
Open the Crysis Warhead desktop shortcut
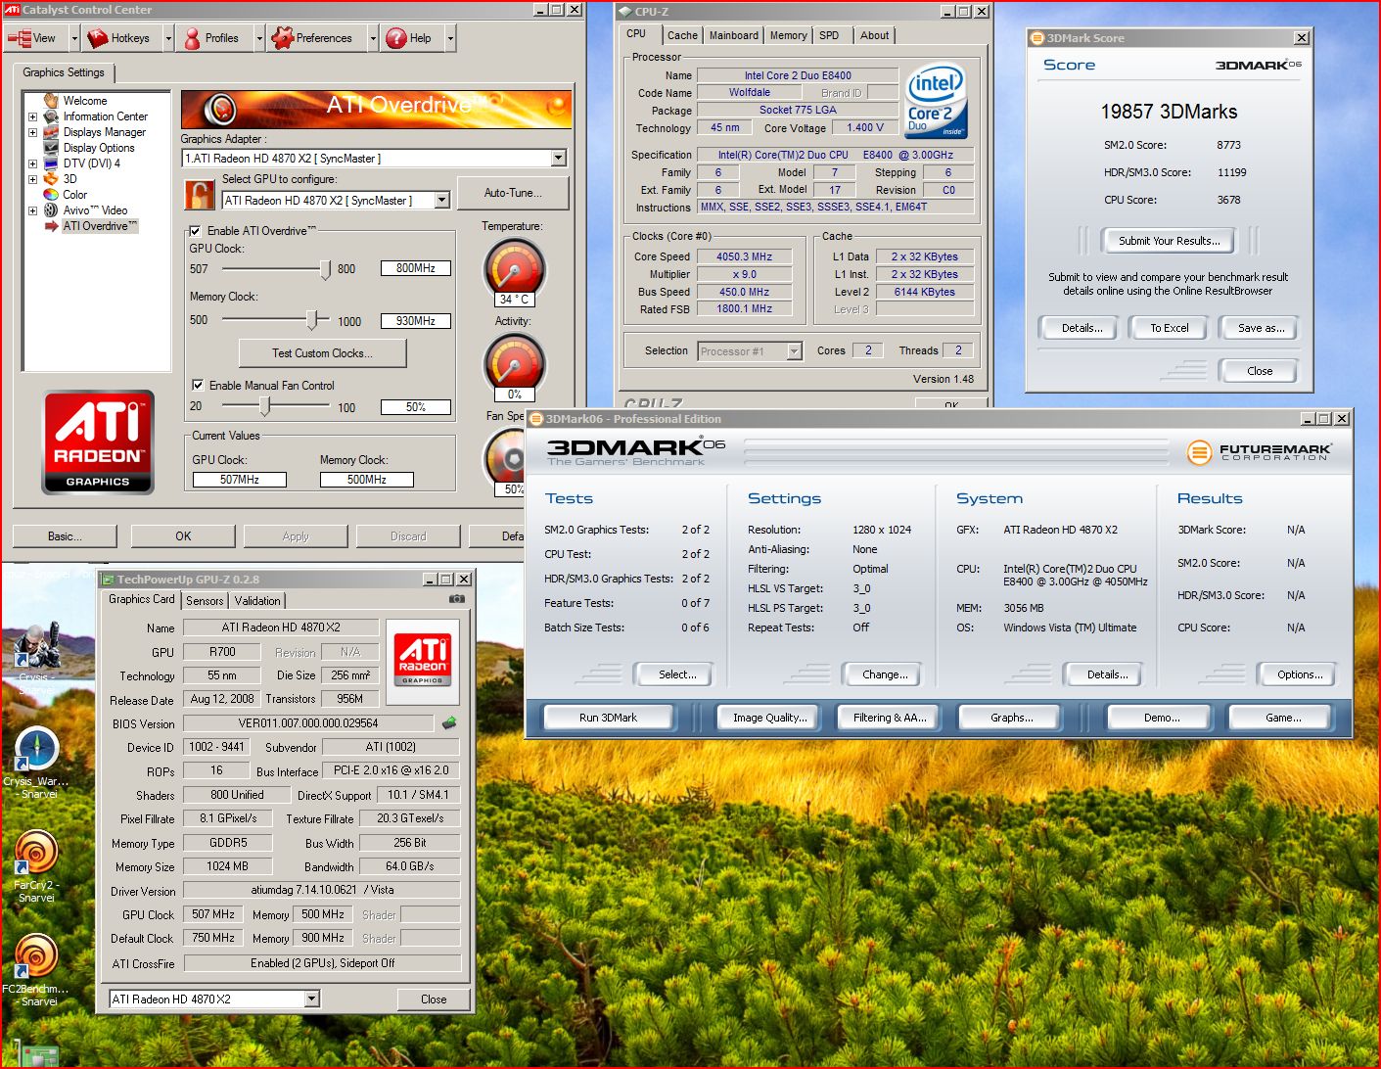pyautogui.click(x=37, y=764)
